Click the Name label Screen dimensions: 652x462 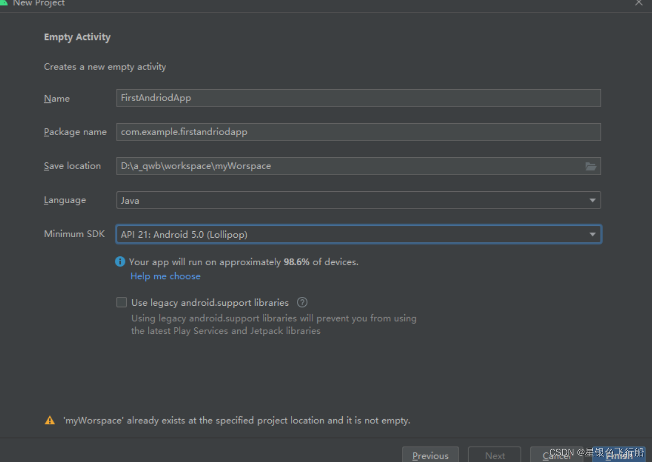pos(57,99)
